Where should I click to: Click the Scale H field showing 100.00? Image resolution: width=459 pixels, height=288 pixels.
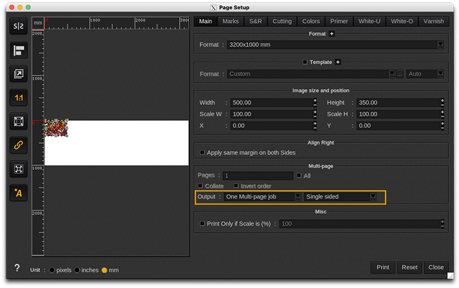pyautogui.click(x=398, y=114)
